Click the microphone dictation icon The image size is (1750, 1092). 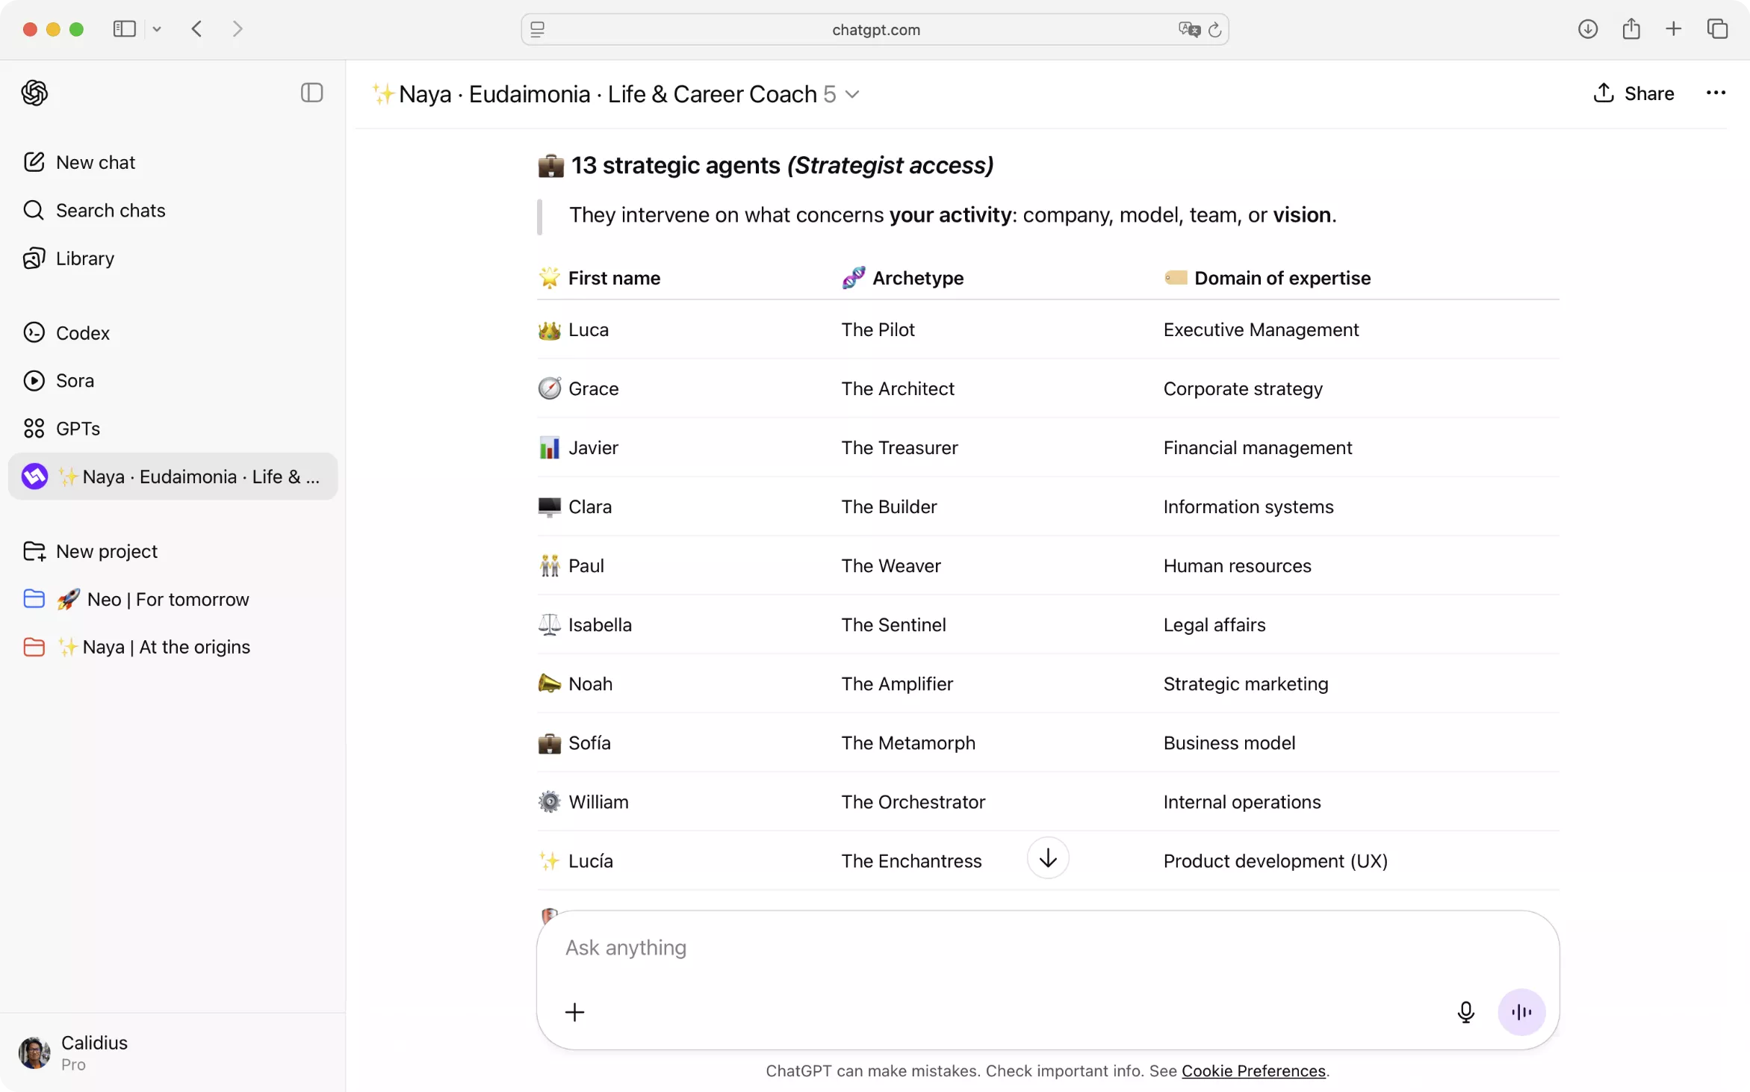tap(1465, 1012)
